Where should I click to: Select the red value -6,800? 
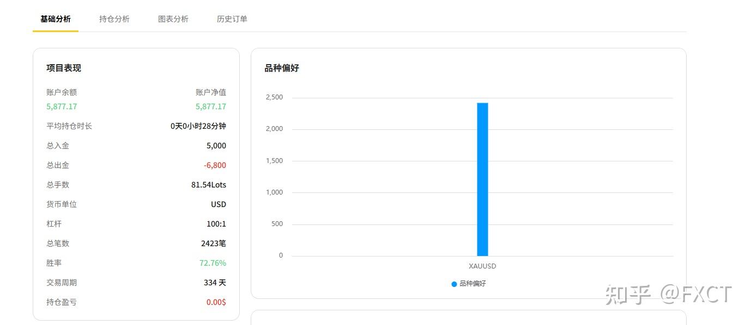tap(215, 165)
